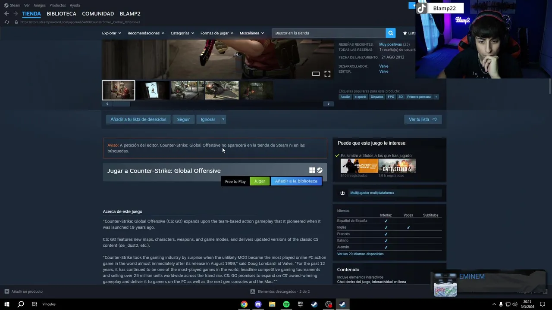Click the store search input field
Viewport: 552px width, 310px height.
pyautogui.click(x=329, y=33)
